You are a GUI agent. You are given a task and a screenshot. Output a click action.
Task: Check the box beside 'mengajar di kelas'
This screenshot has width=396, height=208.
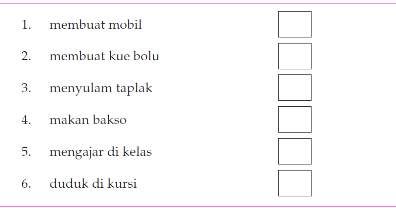[295, 151]
